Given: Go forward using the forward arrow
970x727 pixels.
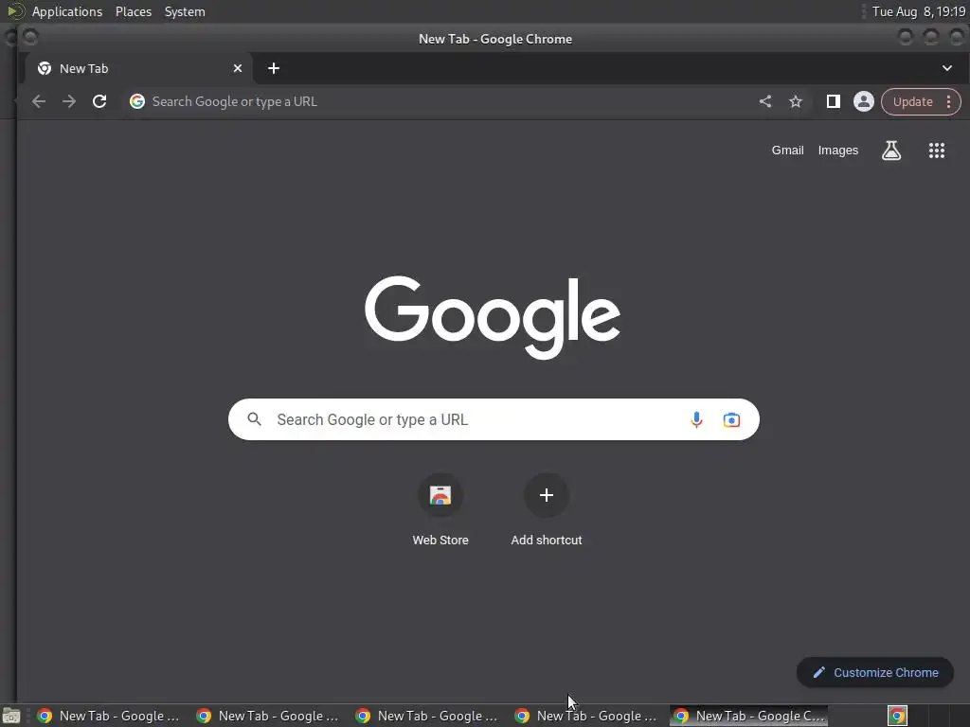Looking at the screenshot, I should tap(68, 101).
